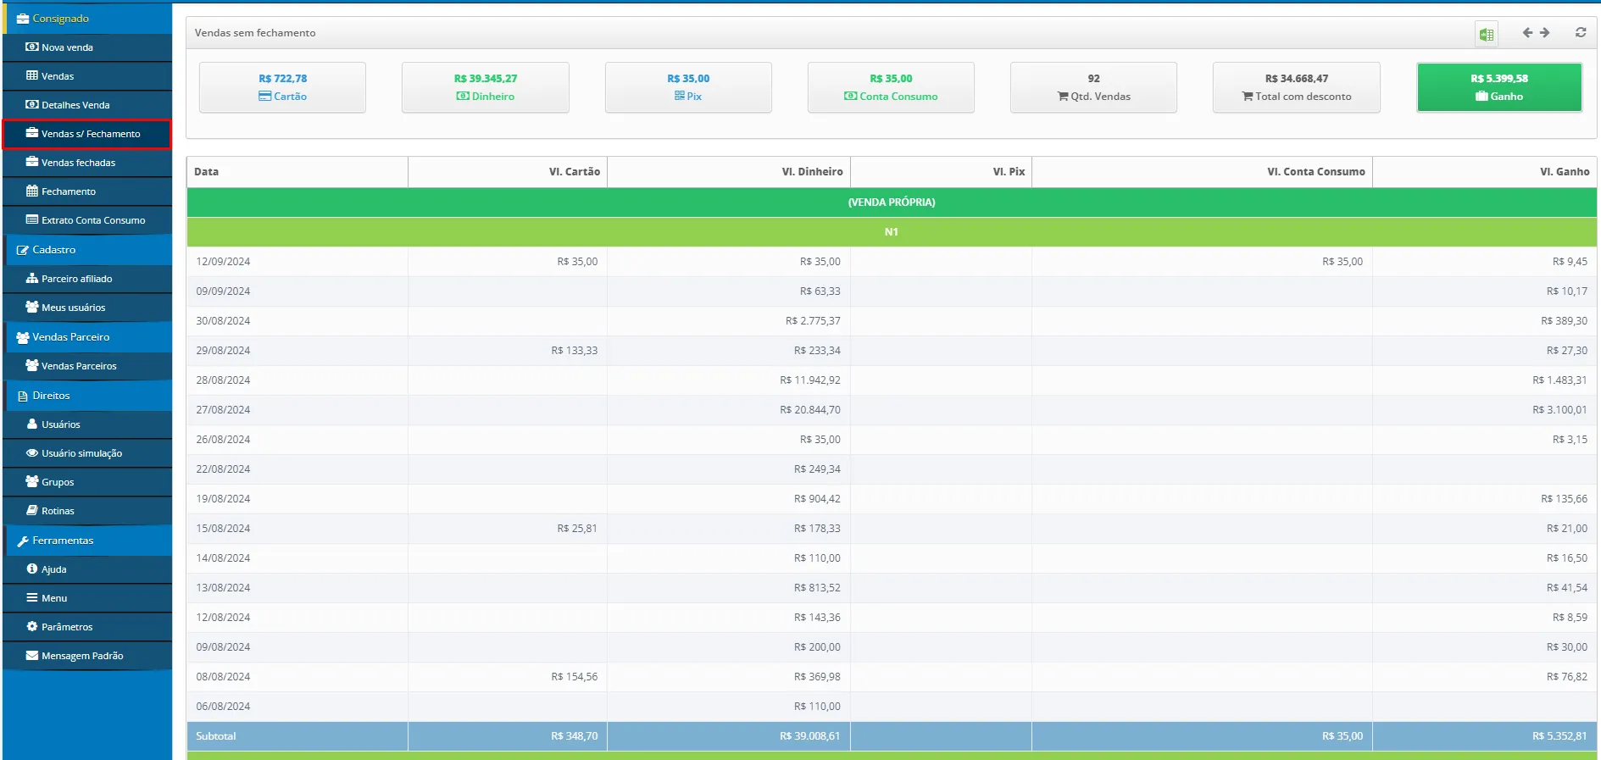Open Parâmetros gear icon item

click(67, 627)
